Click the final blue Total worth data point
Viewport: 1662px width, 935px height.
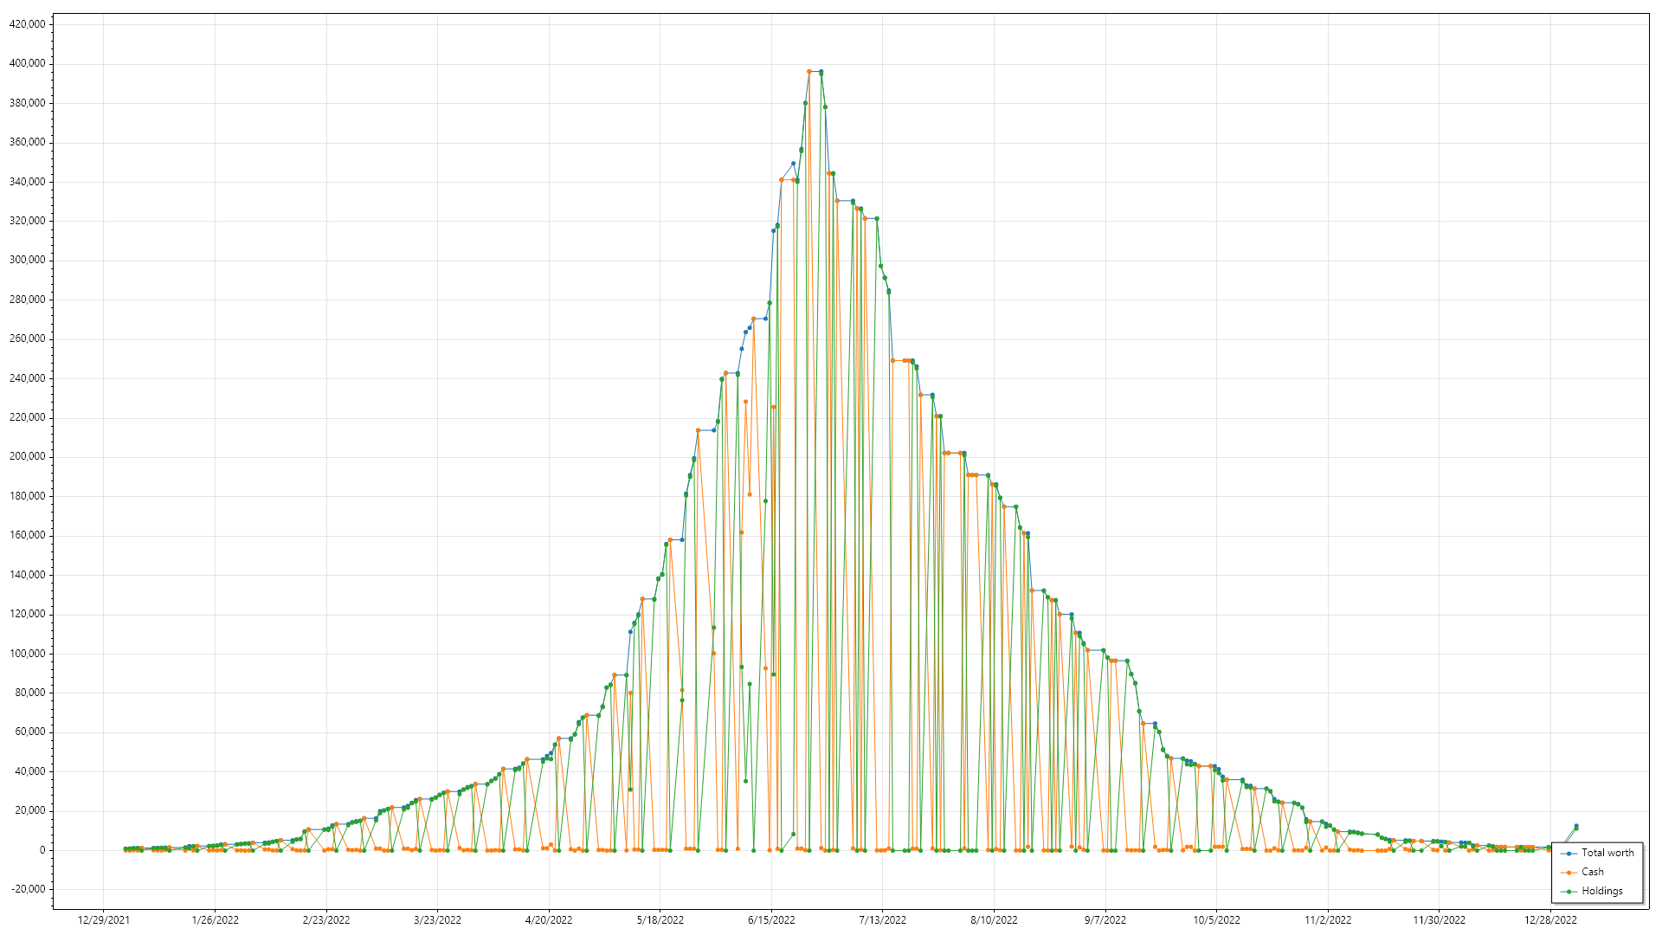tap(1576, 826)
